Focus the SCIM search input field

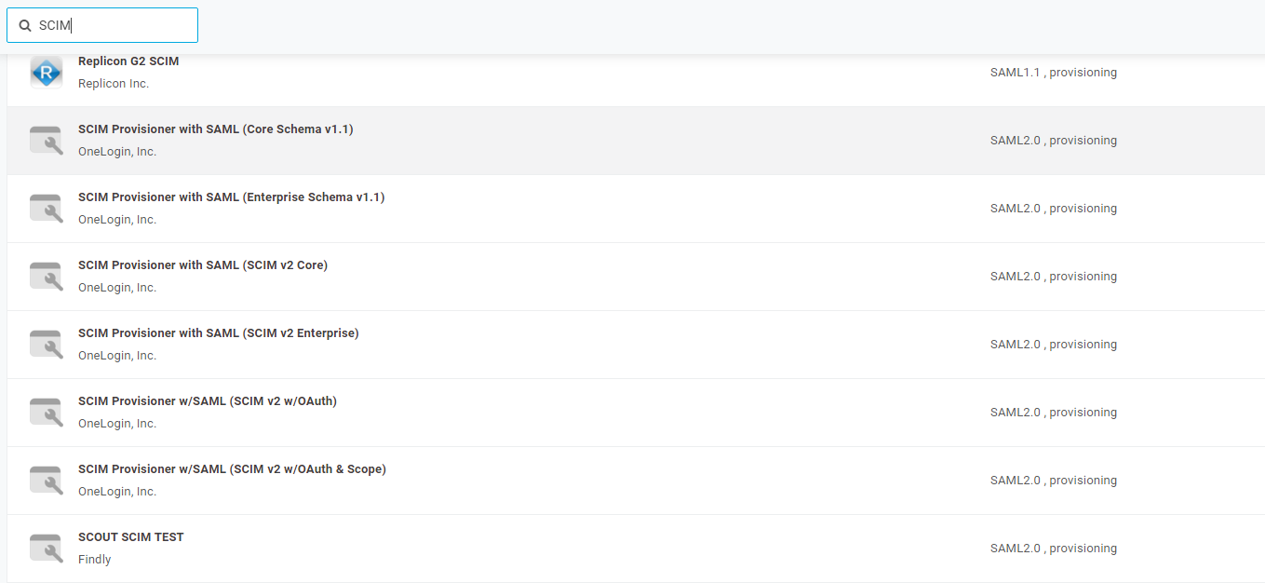coord(112,26)
